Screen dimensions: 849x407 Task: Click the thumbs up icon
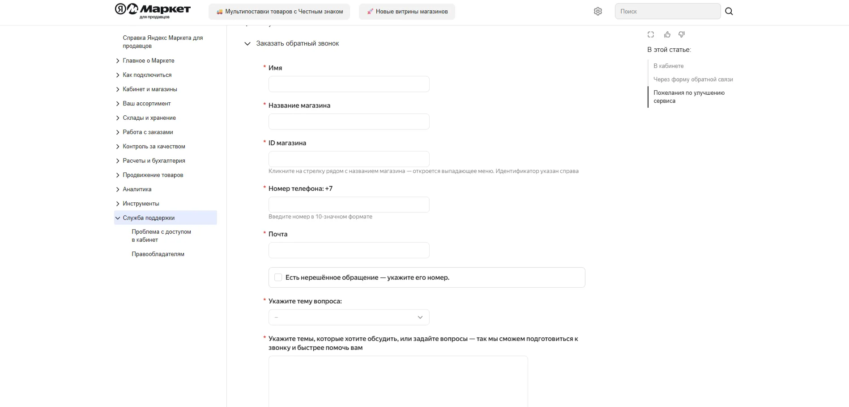tap(667, 34)
